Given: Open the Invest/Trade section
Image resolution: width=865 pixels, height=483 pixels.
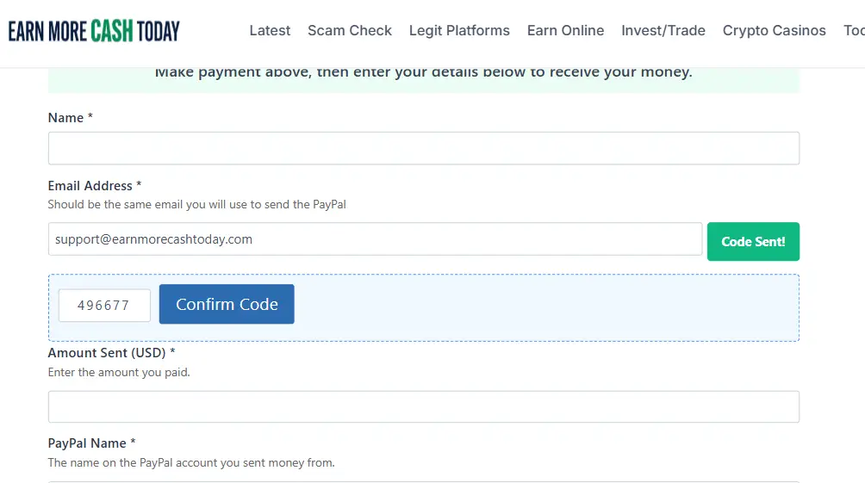Looking at the screenshot, I should click(663, 31).
